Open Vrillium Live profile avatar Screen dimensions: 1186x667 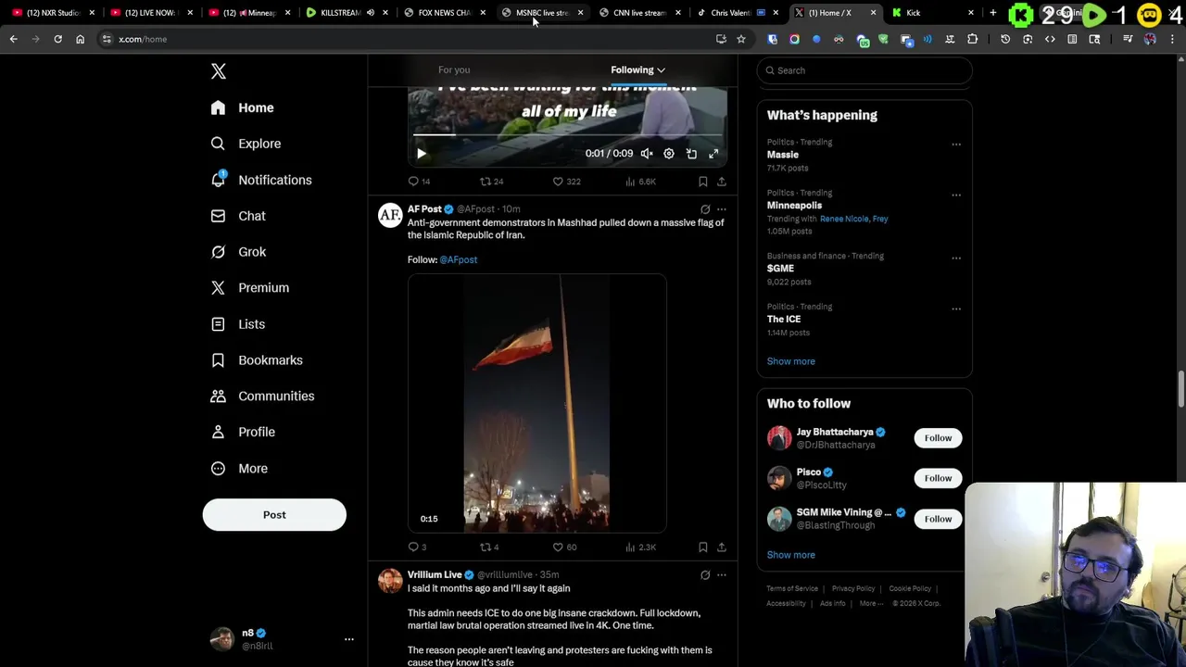(x=390, y=581)
